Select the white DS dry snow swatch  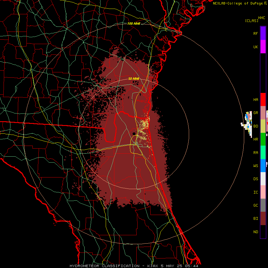coord(263,179)
